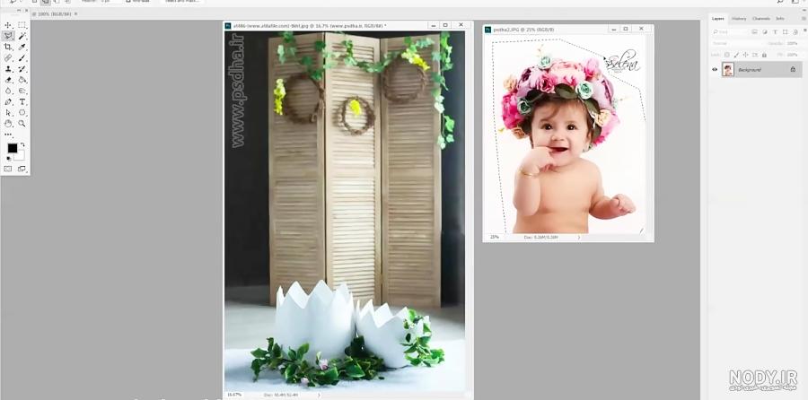Select the Eyedropper tool

22,47
